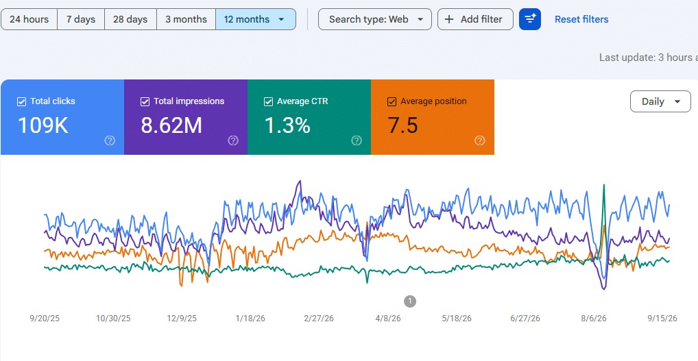Click the Last update status text
The height and width of the screenshot is (361, 698).
[648, 58]
